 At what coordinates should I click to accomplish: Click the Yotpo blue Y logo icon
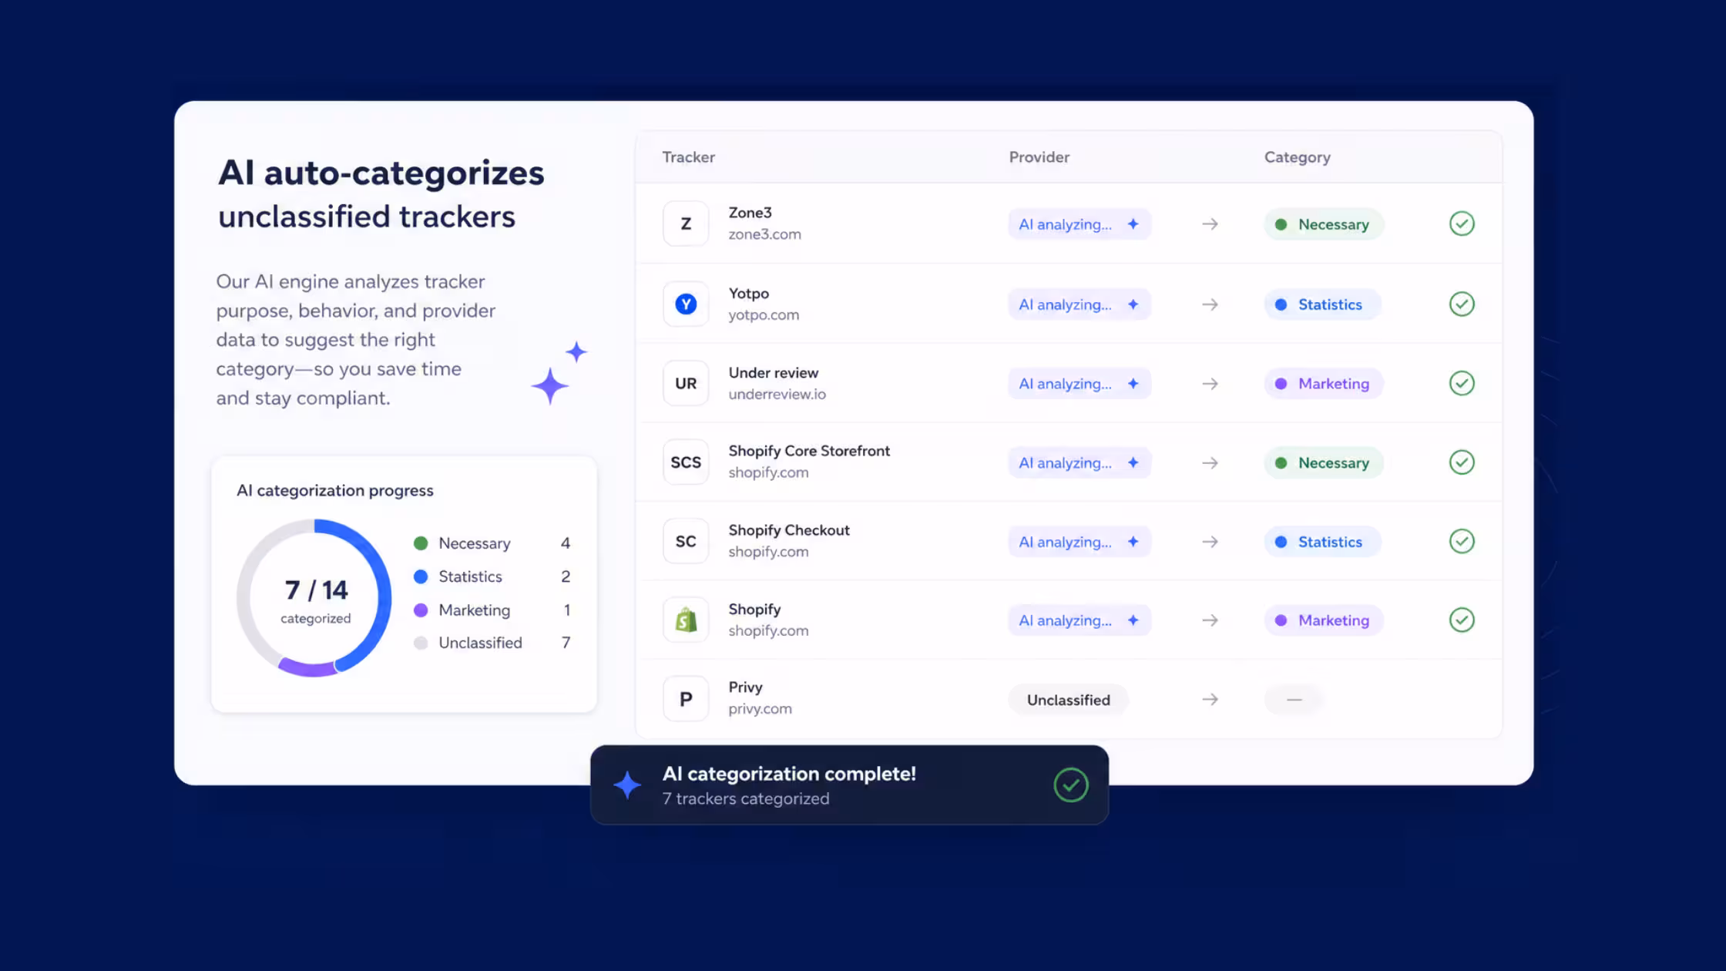(686, 304)
